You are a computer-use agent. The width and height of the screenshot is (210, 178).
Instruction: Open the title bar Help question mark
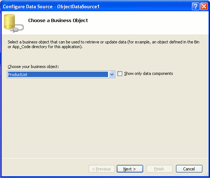pos(196,6)
